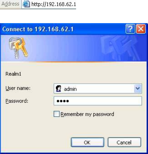Close the Connect to 192.168.62.1 dialog
148x154 pixels.
tap(141, 29)
